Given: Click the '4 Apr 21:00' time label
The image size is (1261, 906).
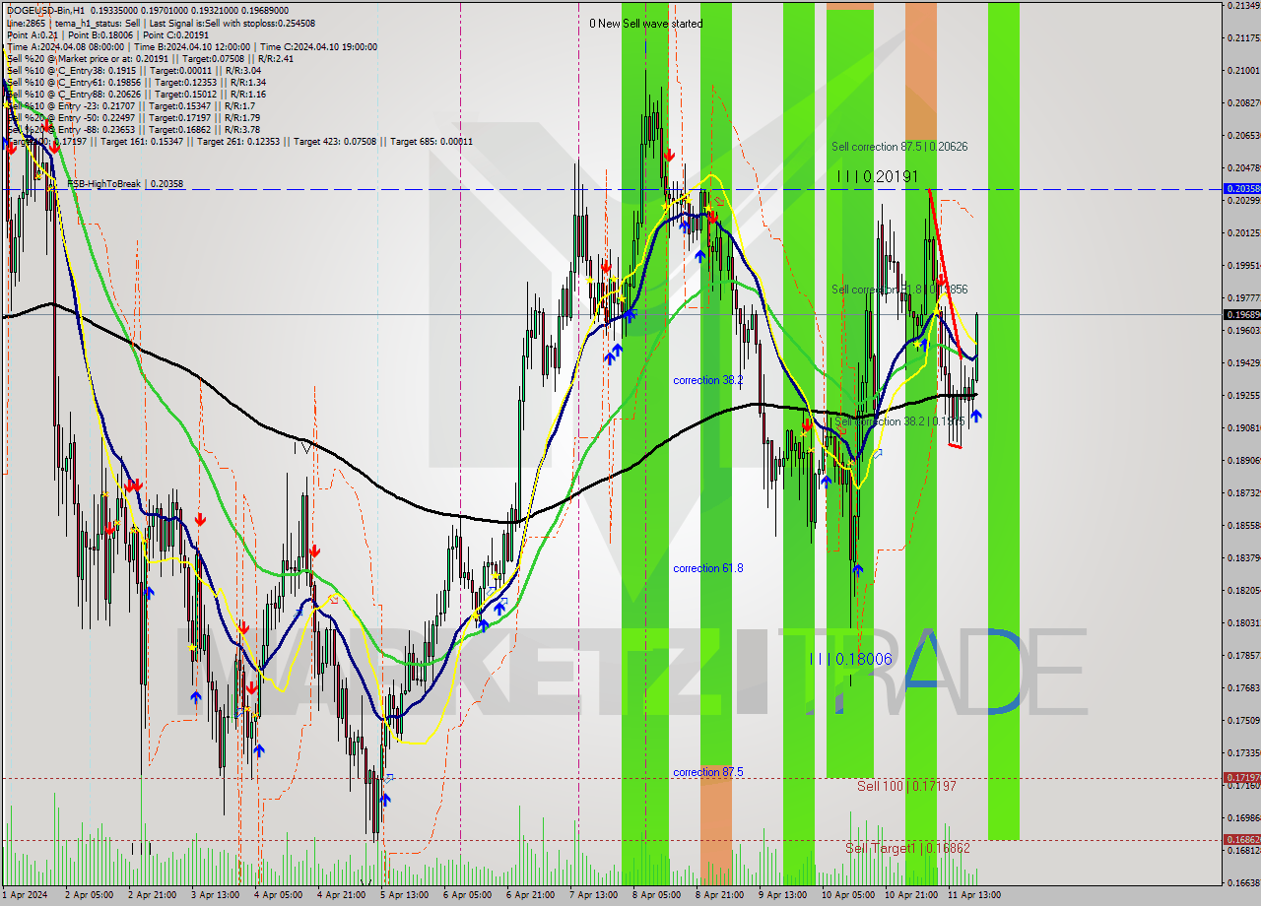Looking at the screenshot, I should point(341,894).
